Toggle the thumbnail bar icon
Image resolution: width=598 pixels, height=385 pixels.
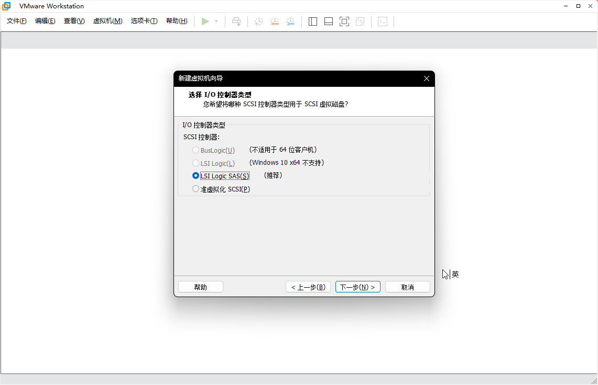pos(329,21)
